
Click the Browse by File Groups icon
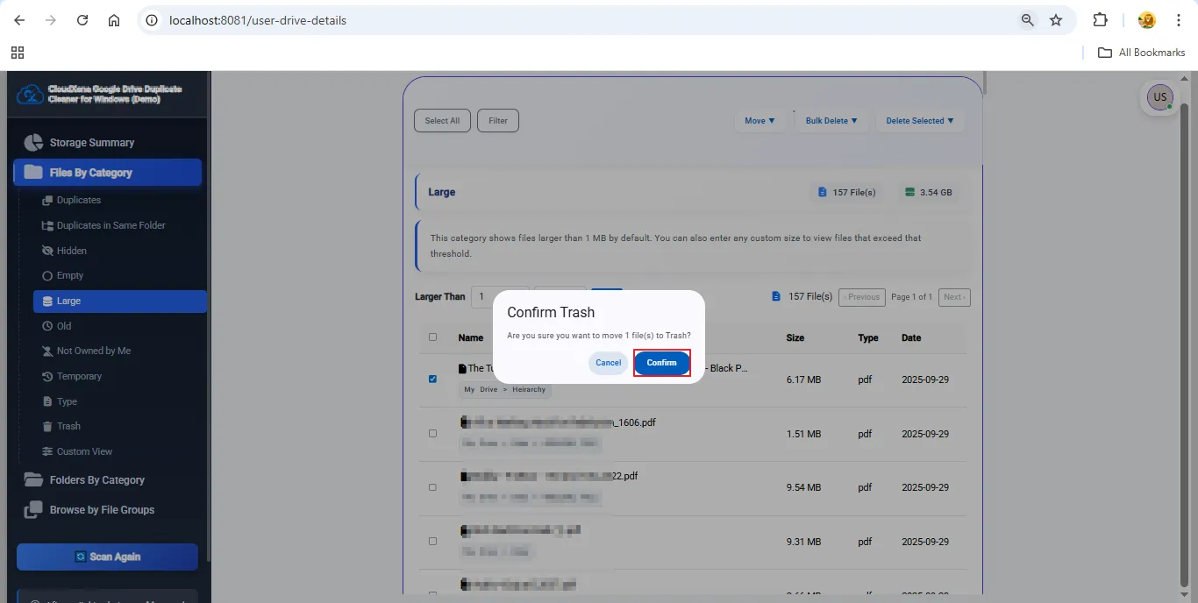coord(33,509)
